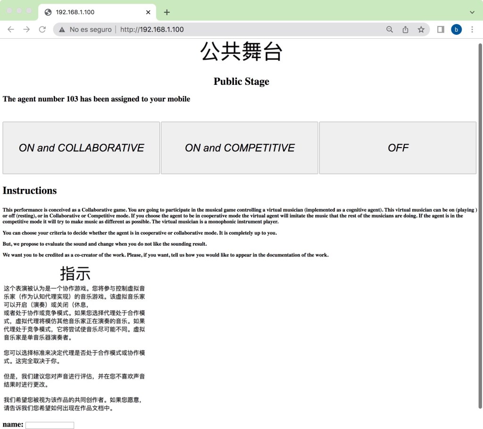This screenshot has width=483, height=429.
Task: Click the URL in the address bar
Action: tap(152, 29)
